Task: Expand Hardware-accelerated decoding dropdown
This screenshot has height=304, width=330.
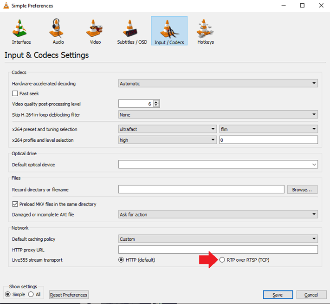Action: click(218, 84)
